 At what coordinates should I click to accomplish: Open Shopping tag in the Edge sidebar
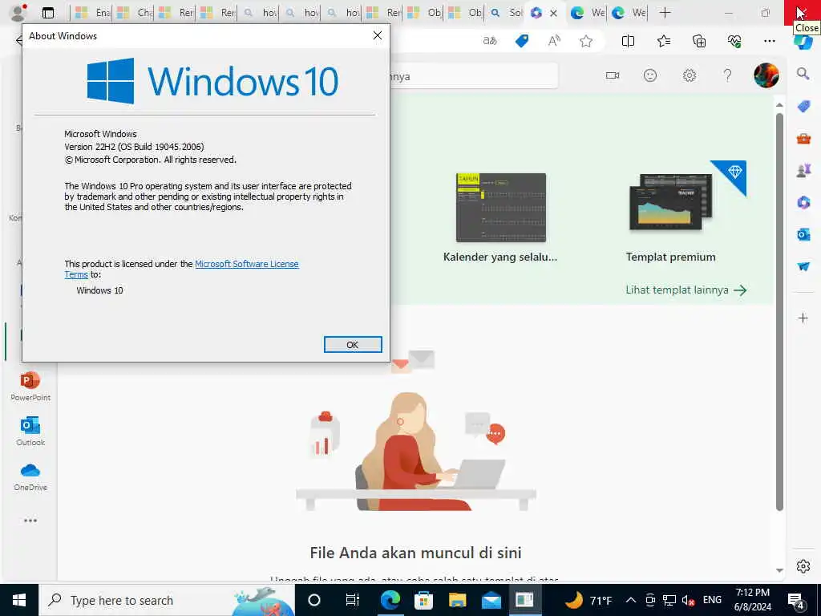[803, 107]
